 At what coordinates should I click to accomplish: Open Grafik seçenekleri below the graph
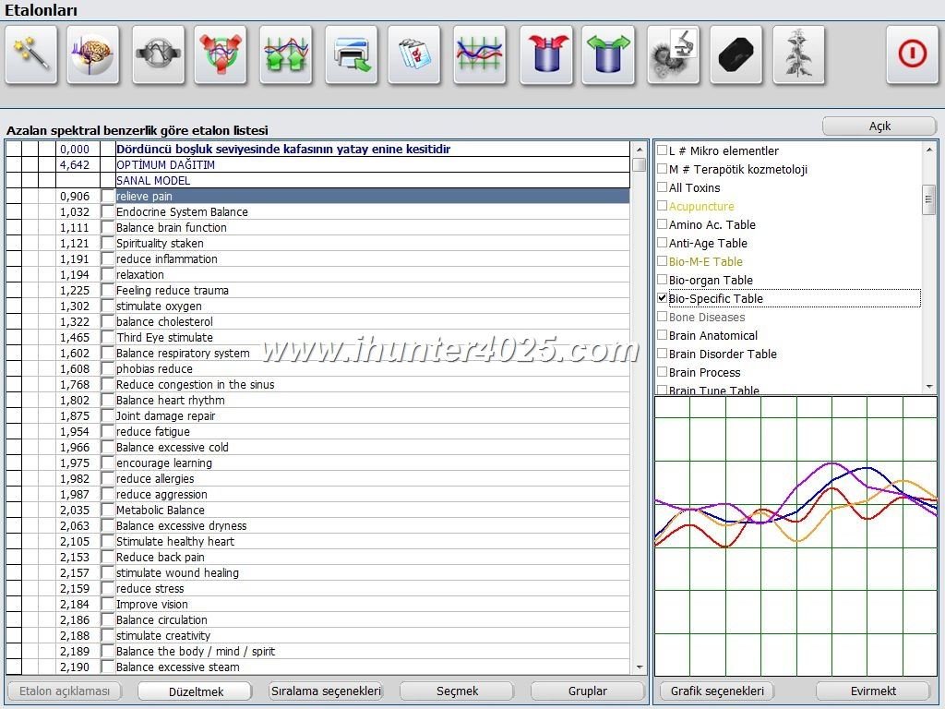717,691
